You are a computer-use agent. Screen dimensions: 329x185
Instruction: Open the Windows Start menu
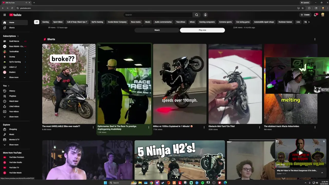(105, 183)
